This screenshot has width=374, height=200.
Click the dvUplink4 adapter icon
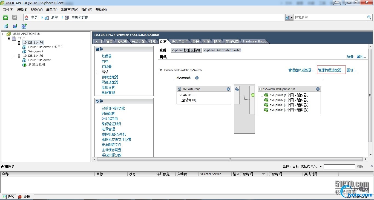[x=266, y=110]
